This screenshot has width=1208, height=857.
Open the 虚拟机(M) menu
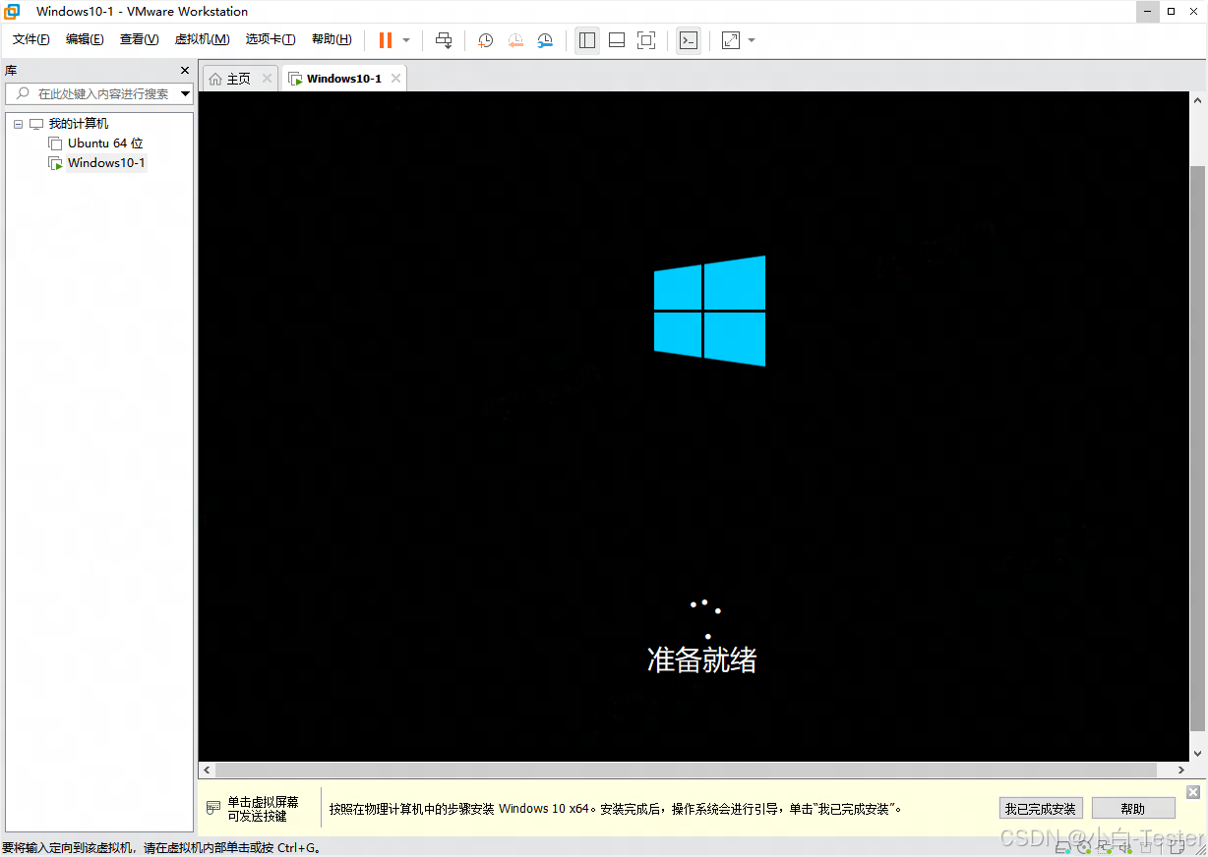click(202, 39)
